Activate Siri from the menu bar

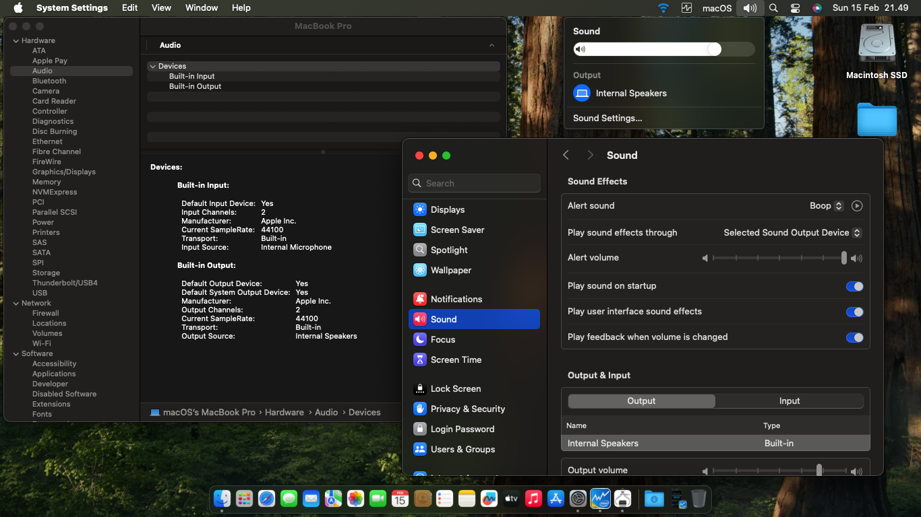point(817,8)
